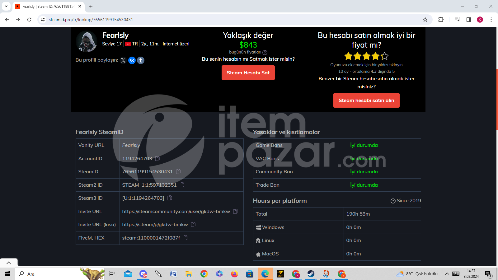Show hidden system tray icons
498x280 pixels.
coord(447,274)
